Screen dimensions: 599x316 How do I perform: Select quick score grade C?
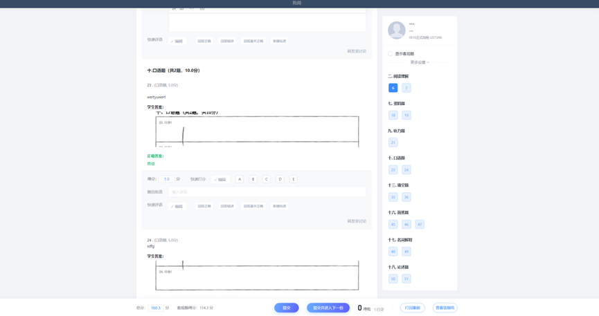pos(267,179)
